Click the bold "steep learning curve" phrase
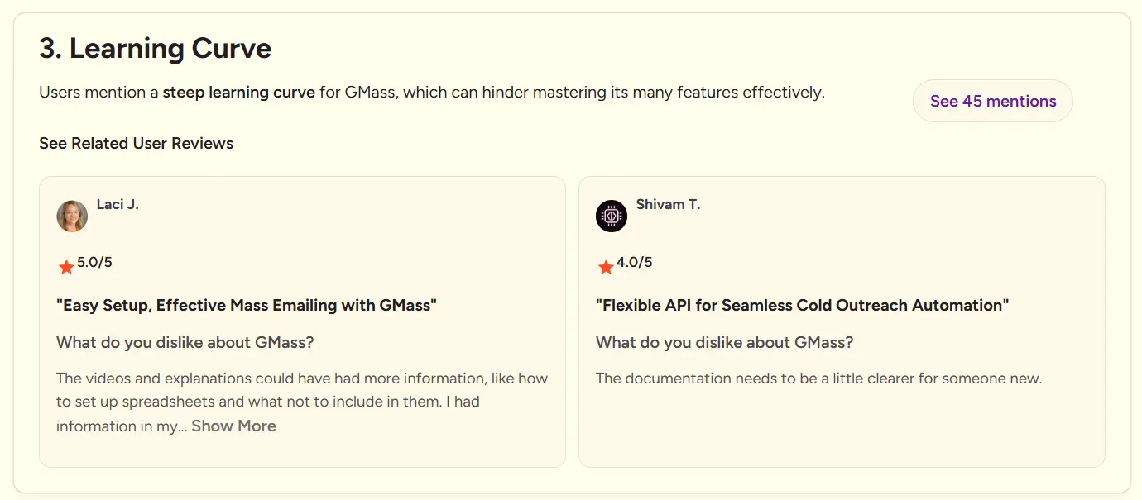1142x500 pixels. tap(238, 92)
